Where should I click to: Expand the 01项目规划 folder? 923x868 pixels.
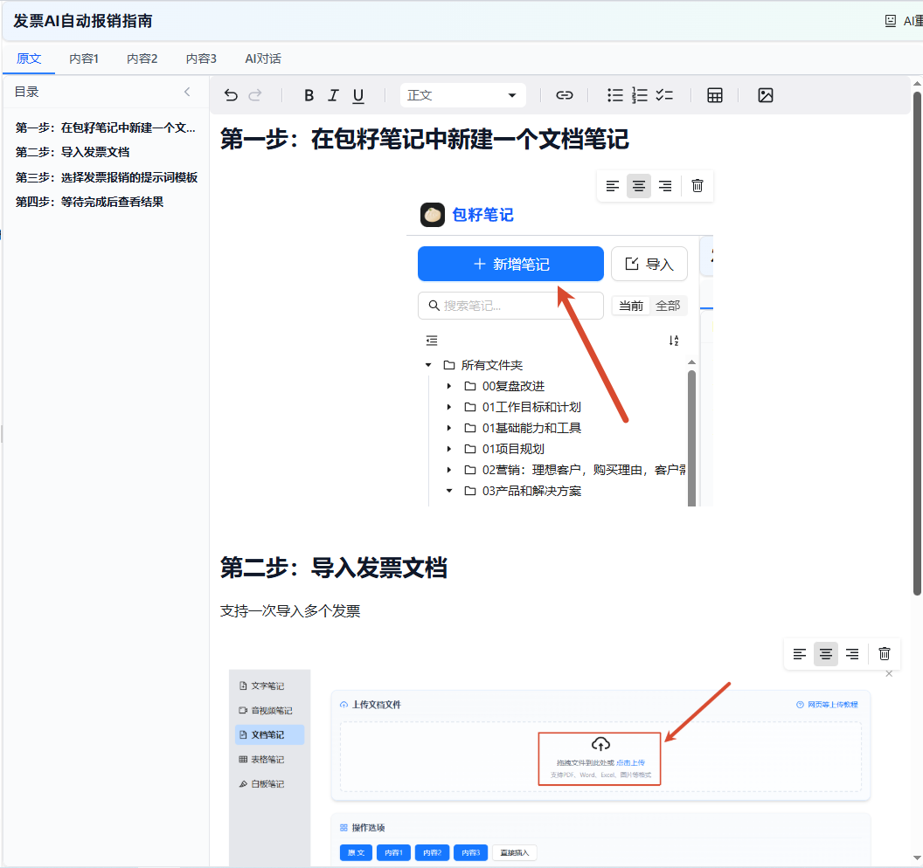(449, 450)
